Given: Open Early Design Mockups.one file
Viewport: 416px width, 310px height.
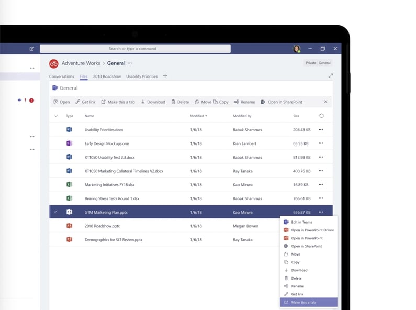Looking at the screenshot, I should [107, 143].
